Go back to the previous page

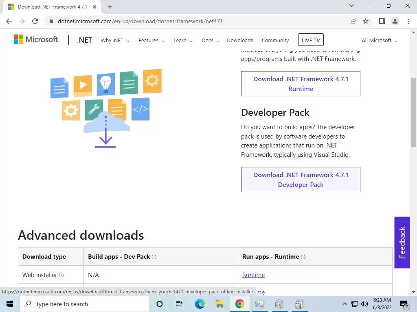point(9,21)
